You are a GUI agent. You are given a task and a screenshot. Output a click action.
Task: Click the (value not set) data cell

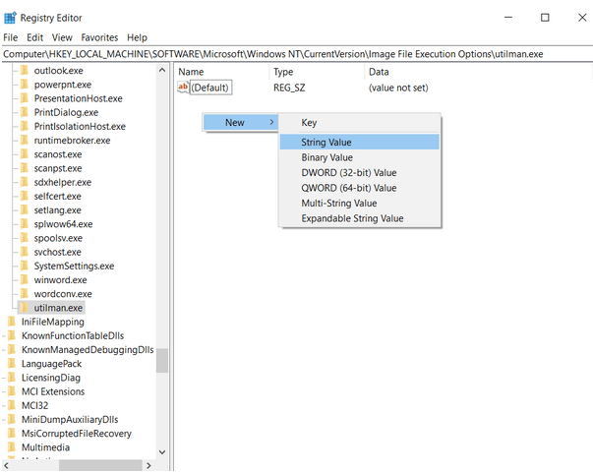(398, 88)
